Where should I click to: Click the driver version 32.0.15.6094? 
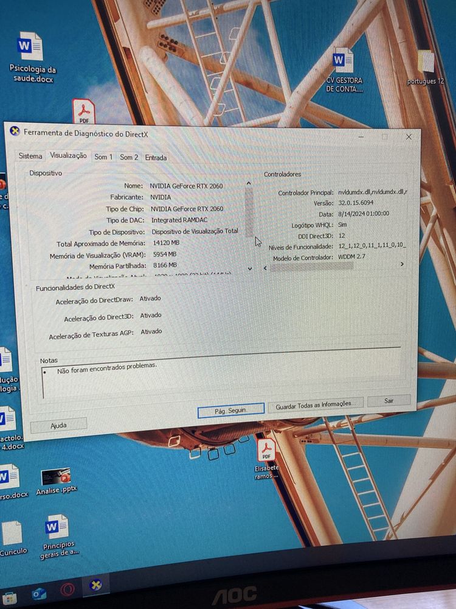356,203
